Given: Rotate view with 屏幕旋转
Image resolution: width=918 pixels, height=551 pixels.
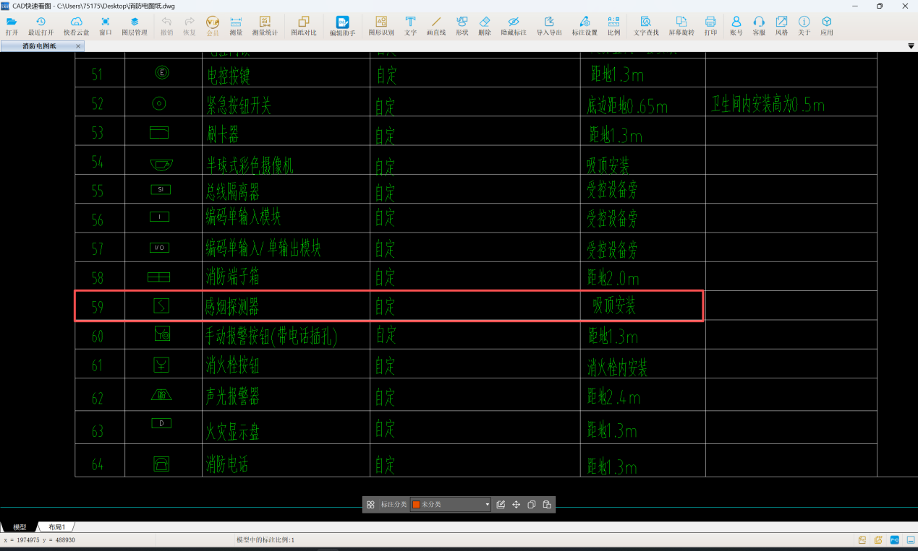Looking at the screenshot, I should click(x=681, y=26).
